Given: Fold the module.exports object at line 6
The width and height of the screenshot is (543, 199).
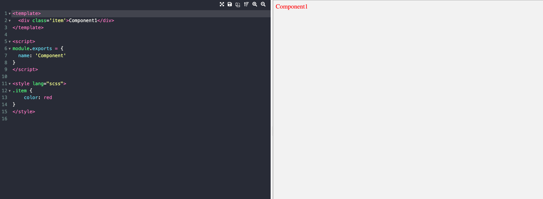Looking at the screenshot, I should [x=10, y=49].
